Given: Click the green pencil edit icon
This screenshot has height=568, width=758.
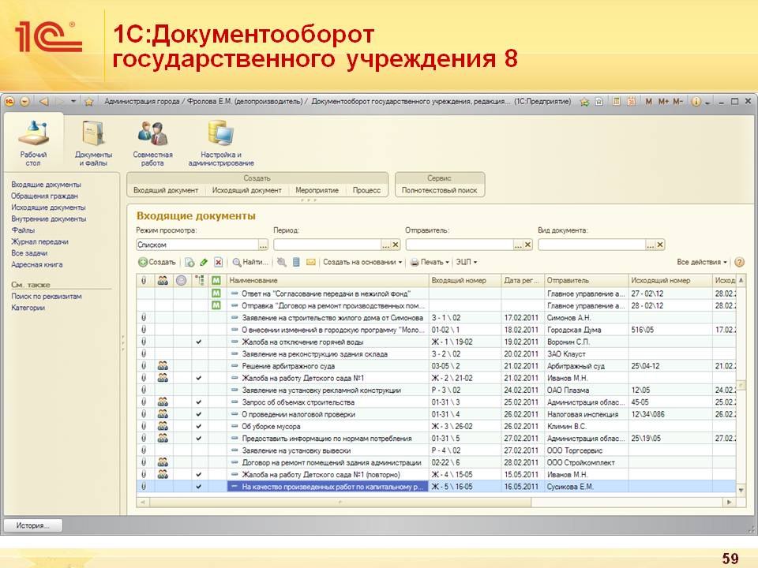Looking at the screenshot, I should pos(204,262).
